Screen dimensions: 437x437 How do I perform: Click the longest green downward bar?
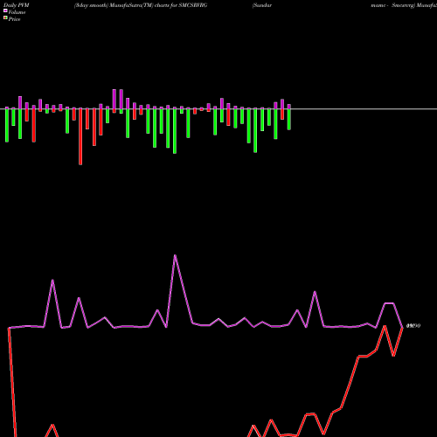click(x=175, y=130)
